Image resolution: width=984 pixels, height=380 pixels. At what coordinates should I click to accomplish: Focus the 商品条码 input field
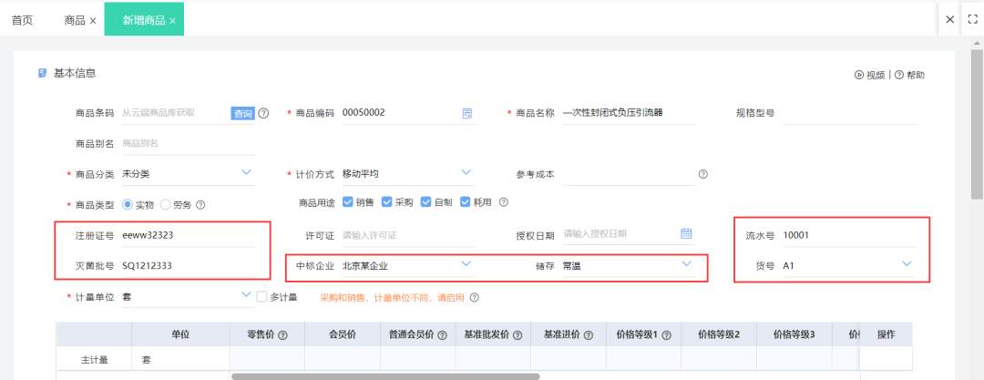(175, 113)
